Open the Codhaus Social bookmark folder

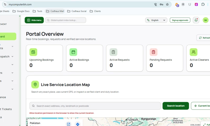[x=77, y=11]
